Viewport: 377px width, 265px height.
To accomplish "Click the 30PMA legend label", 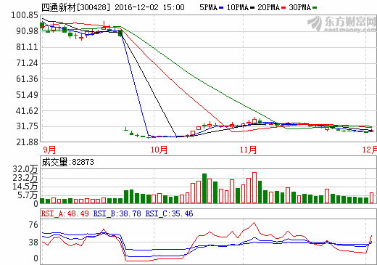I will coord(299,7).
